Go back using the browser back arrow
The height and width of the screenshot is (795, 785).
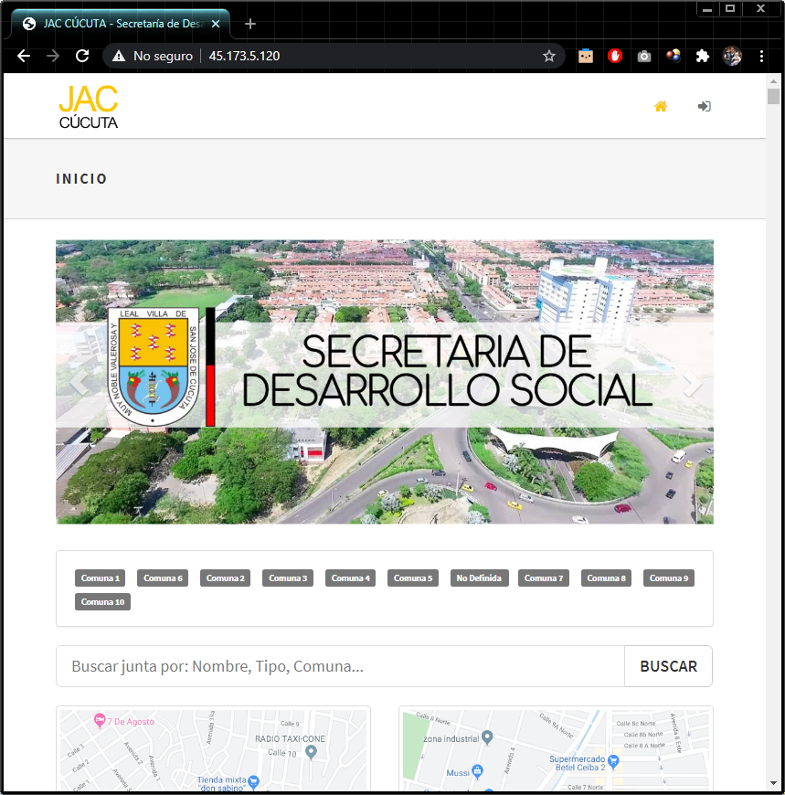coord(24,56)
